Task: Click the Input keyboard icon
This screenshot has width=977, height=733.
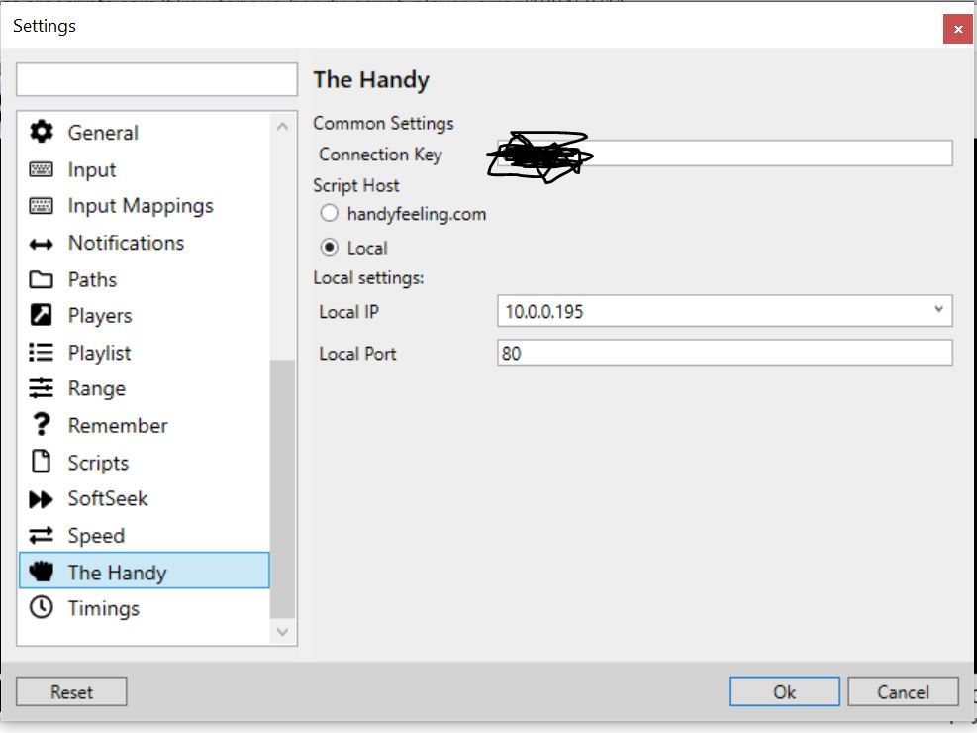Action: coord(42,169)
